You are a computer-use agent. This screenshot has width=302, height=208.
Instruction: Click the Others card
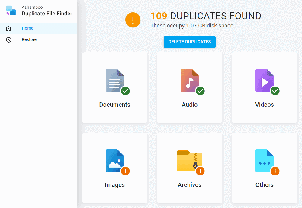[x=265, y=168]
